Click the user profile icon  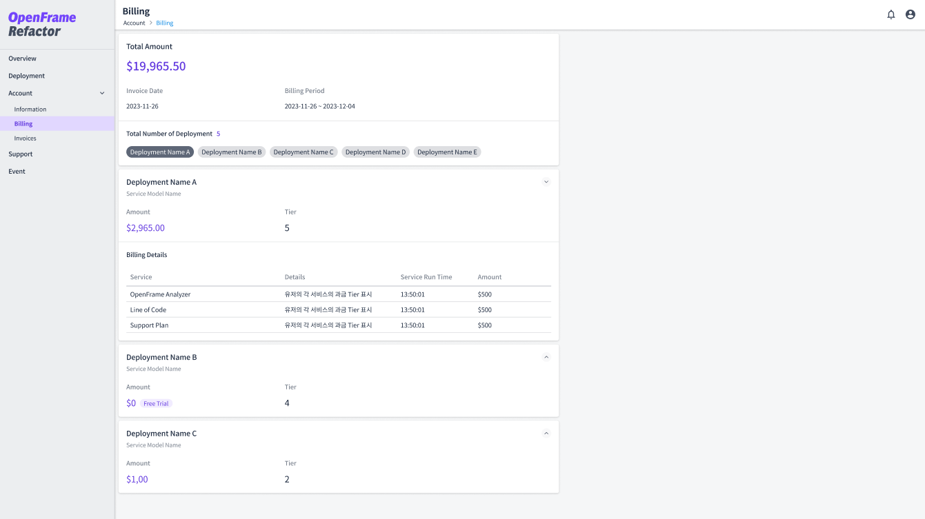910,14
